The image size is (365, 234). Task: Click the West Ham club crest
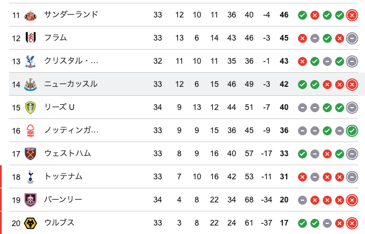pos(30,154)
